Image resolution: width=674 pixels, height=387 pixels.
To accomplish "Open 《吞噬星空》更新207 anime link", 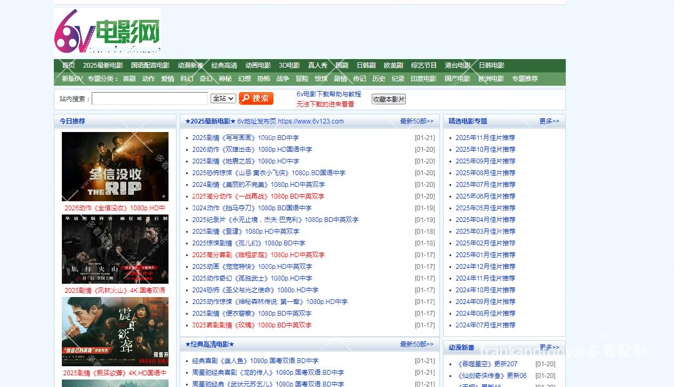I will pyautogui.click(x=487, y=364).
